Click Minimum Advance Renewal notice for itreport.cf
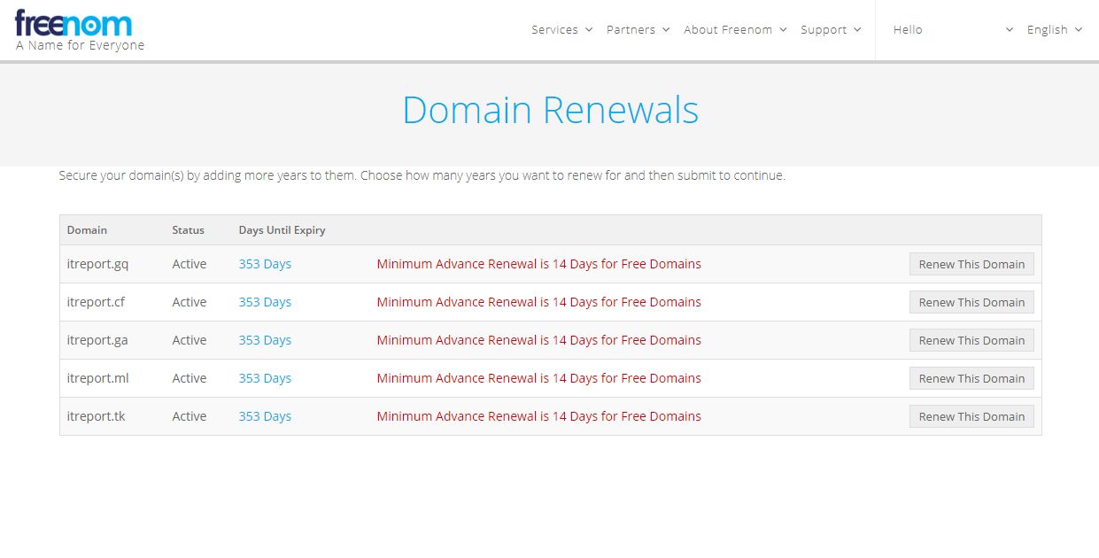 pyautogui.click(x=538, y=302)
